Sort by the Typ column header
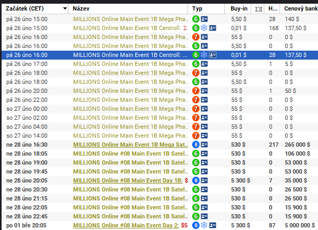Viewport: 318px width, 230px height. [x=197, y=8]
